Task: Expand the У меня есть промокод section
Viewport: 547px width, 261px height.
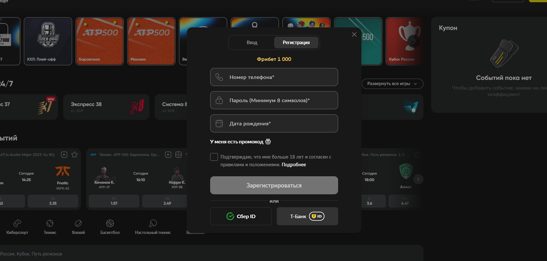Action: point(240,142)
